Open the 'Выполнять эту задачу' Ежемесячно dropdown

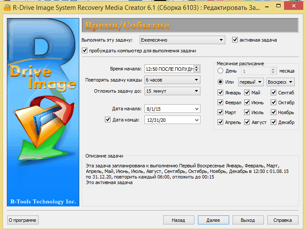pyautogui.click(x=182, y=40)
